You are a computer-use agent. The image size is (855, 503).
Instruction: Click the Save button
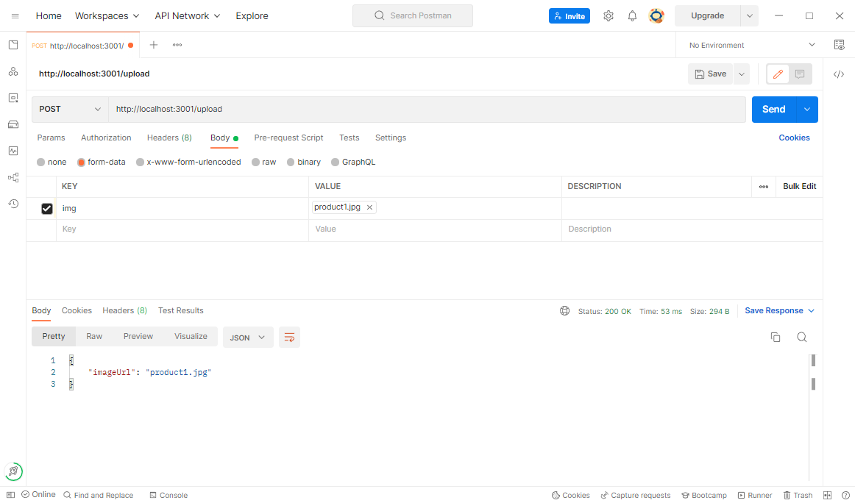point(711,74)
